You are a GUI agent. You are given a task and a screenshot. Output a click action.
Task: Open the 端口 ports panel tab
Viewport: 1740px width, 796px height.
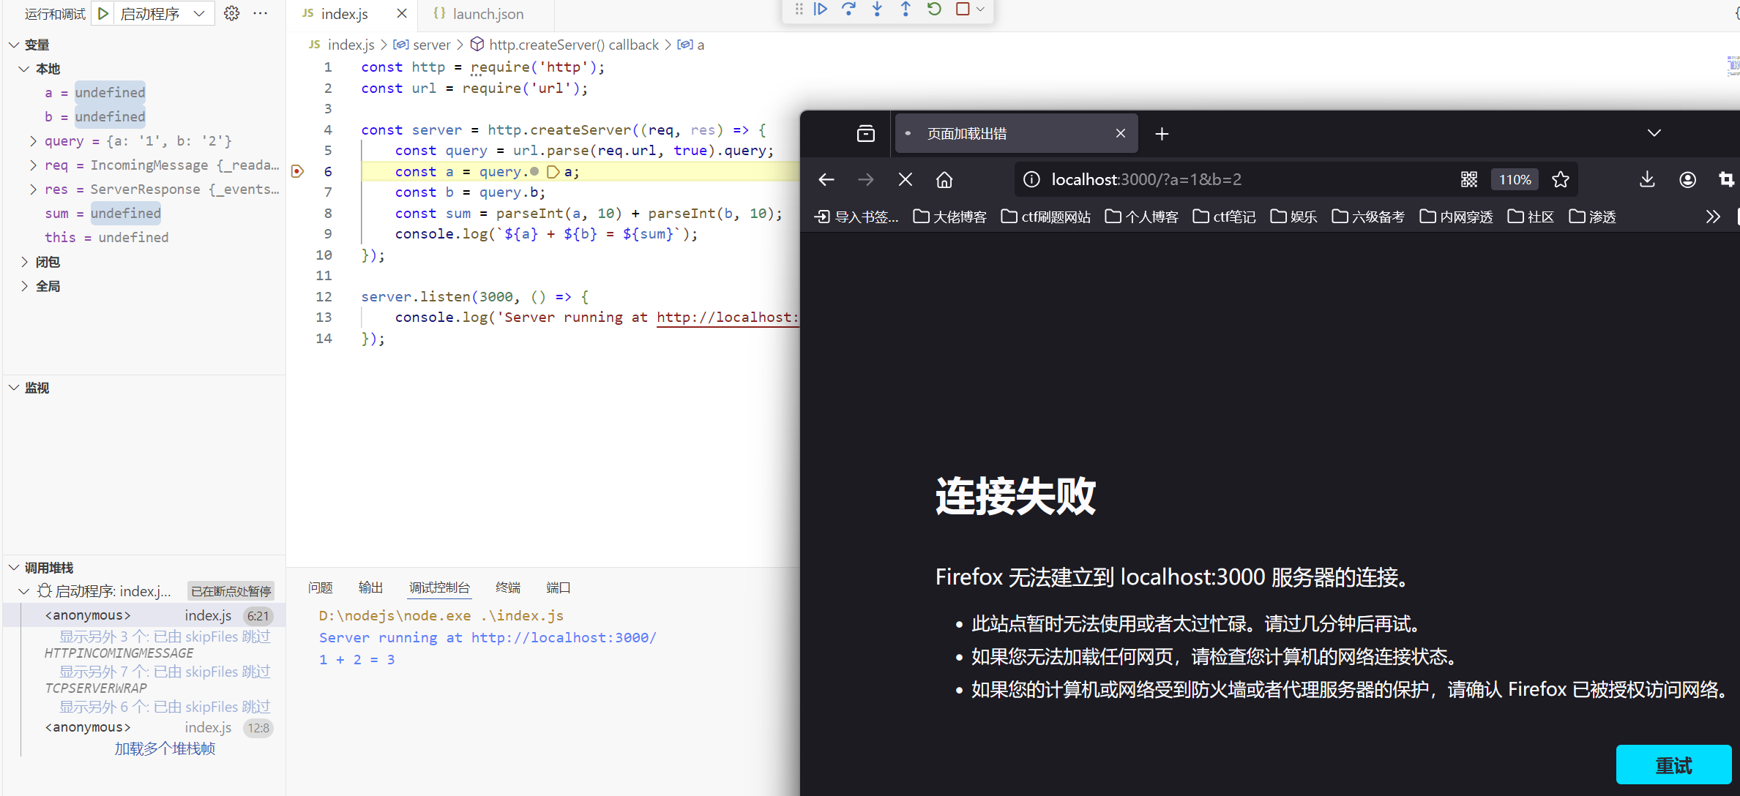pos(559,587)
